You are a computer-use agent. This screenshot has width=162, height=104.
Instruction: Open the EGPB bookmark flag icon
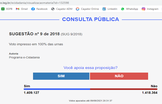coord(3,9)
